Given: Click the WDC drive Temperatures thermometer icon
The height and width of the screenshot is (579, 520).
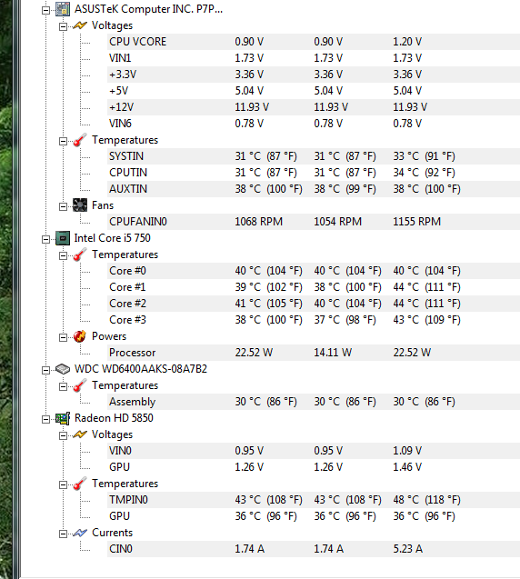Looking at the screenshot, I should (80, 385).
